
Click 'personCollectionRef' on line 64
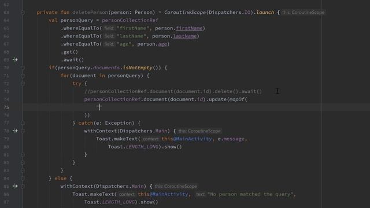coord(130,20)
